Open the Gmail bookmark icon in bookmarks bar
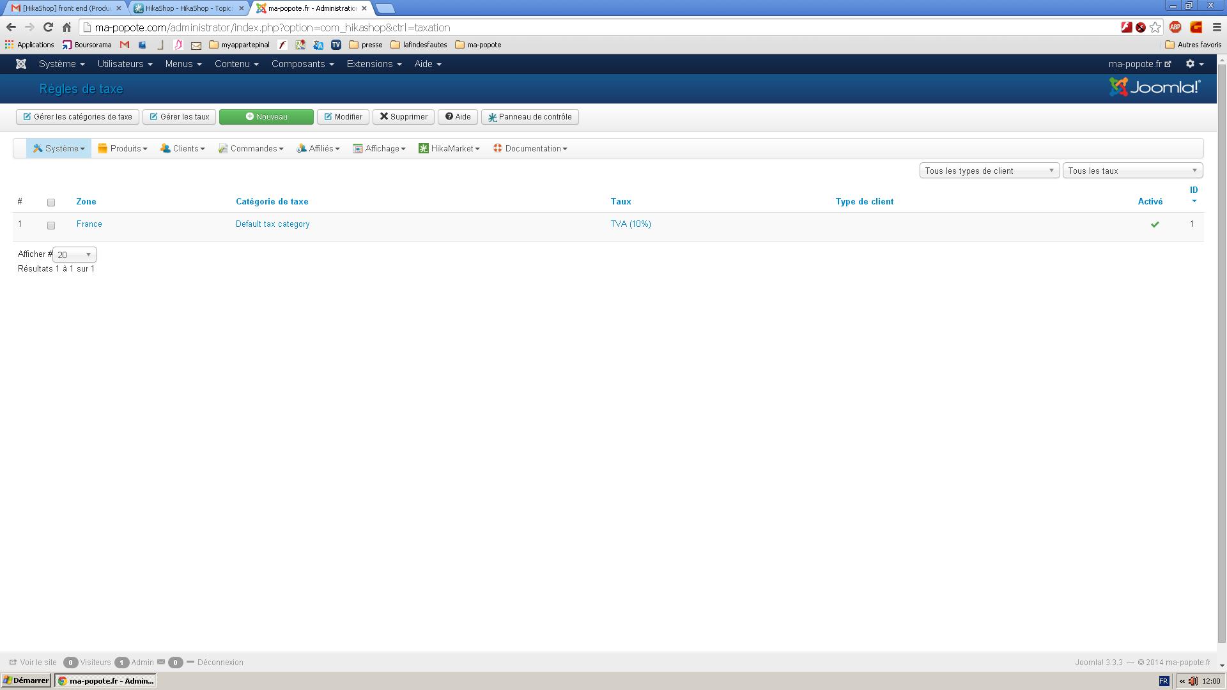1227x690 pixels. click(x=125, y=45)
